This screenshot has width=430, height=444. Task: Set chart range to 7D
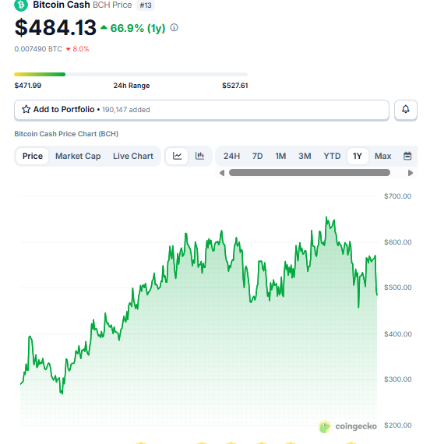pos(258,156)
